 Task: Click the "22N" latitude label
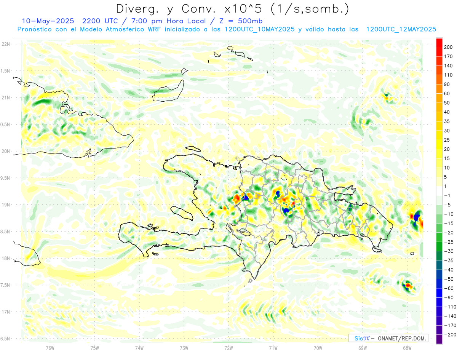pos(6,44)
